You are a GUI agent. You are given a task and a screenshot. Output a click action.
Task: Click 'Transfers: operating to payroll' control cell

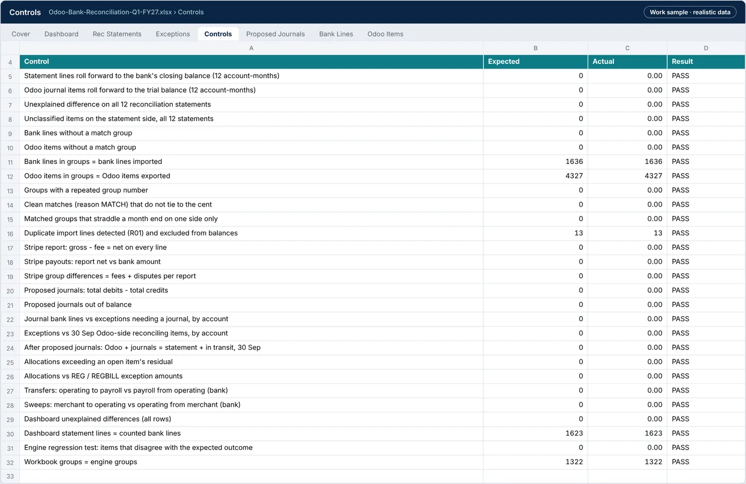(x=252, y=390)
